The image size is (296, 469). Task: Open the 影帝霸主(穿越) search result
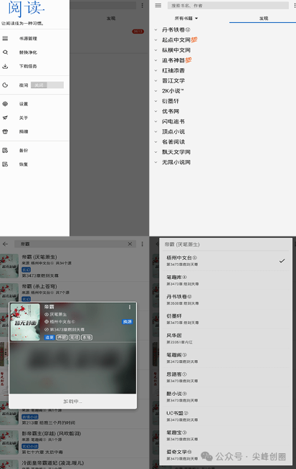click(x=75, y=442)
